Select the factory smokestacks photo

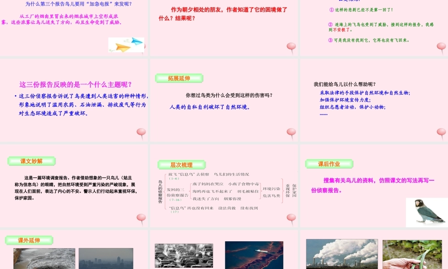342,254
